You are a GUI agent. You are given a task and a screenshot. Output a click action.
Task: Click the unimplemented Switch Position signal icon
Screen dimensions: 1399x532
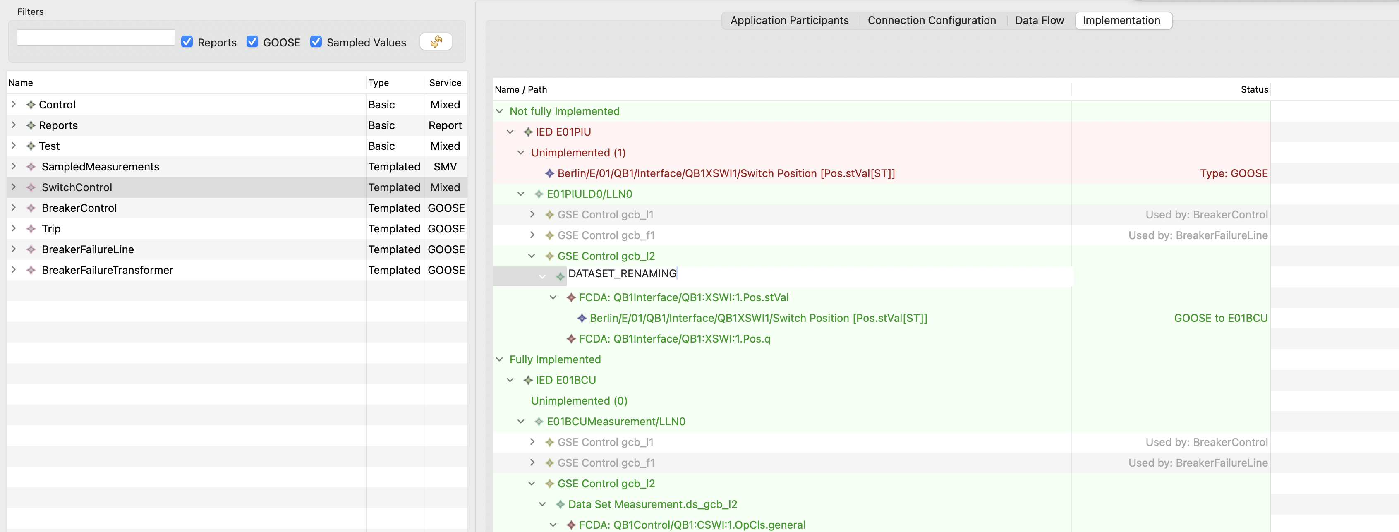[x=550, y=173]
